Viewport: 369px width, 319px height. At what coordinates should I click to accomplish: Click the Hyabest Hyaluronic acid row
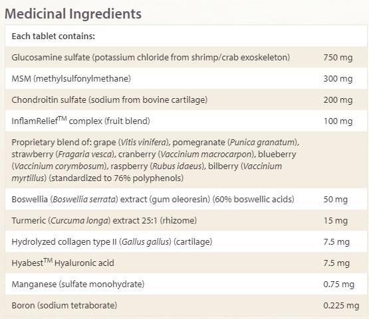(186, 263)
